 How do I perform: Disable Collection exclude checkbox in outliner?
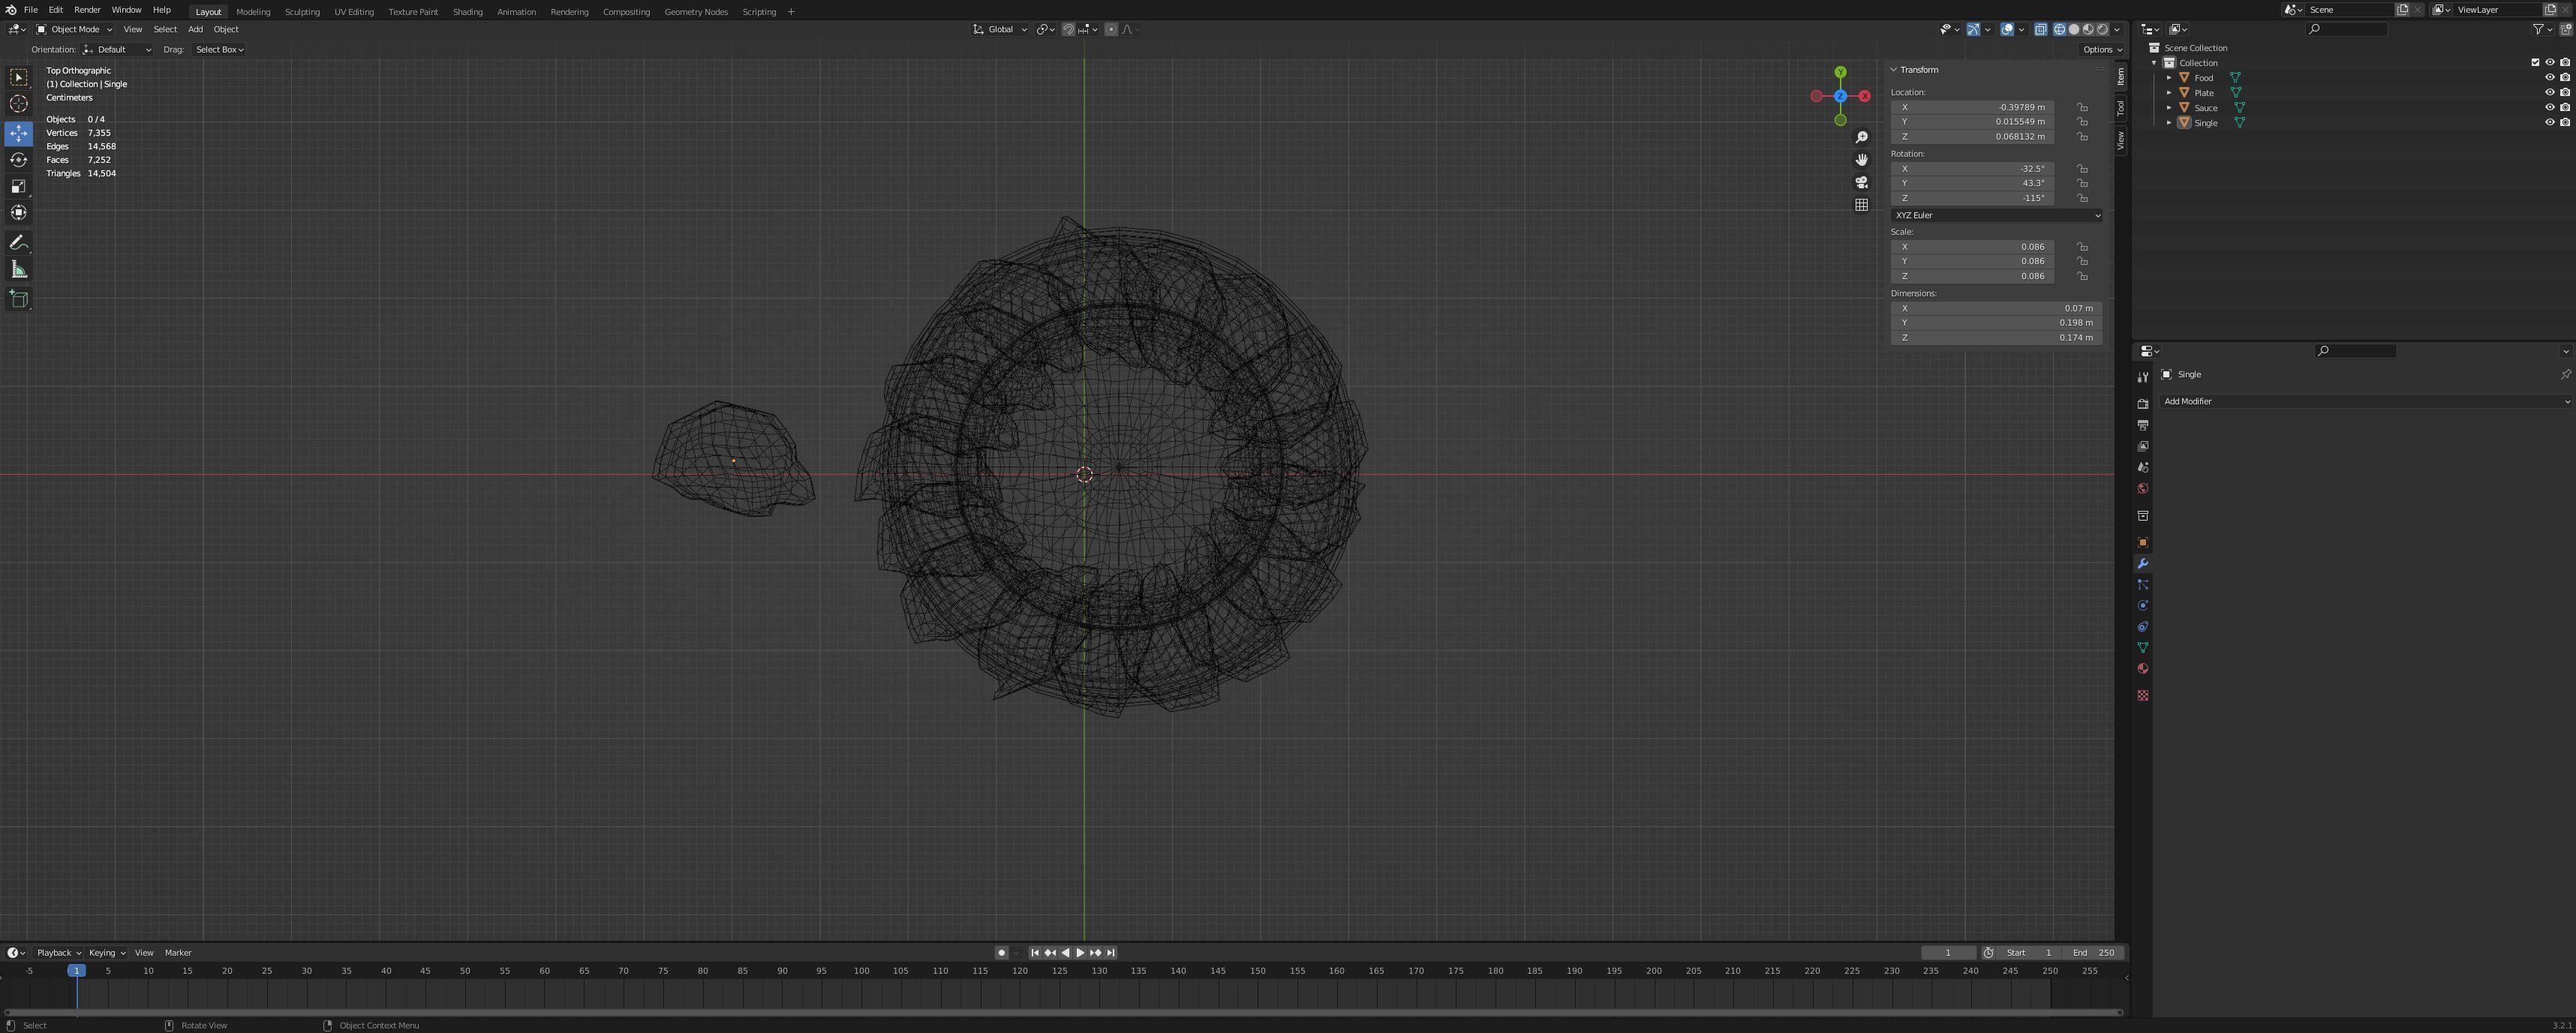coord(2535,62)
